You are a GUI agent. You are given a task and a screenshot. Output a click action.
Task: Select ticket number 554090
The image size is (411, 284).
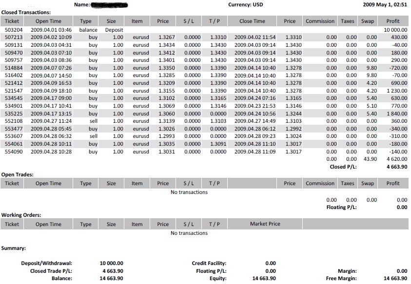click(x=14, y=151)
